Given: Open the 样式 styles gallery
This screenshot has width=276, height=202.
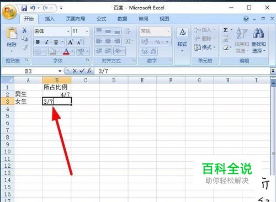Looking at the screenshot, I should point(182,40).
